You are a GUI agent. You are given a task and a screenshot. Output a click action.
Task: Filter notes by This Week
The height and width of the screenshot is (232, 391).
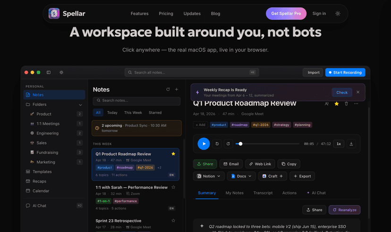(133, 113)
